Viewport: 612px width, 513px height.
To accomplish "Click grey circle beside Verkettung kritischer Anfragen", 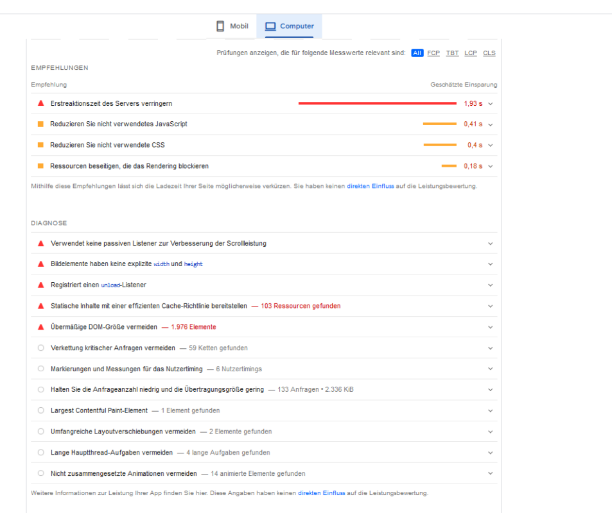I will tap(40, 348).
